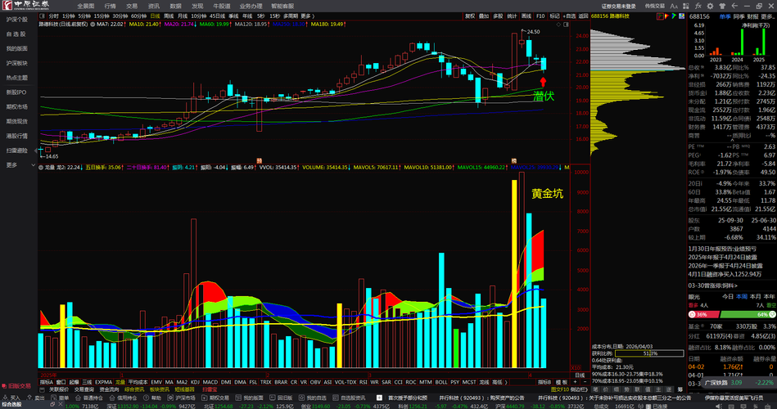Click the diamond icon at chart top right
The height and width of the screenshot is (409, 777).
click(558, 25)
